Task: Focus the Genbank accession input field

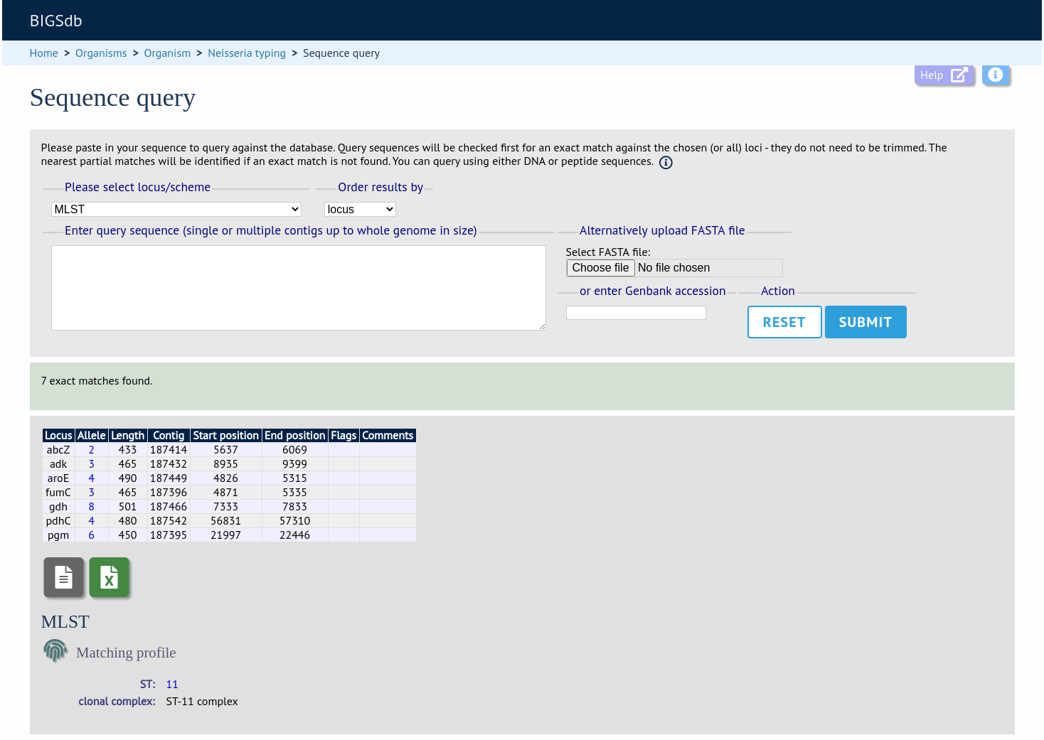Action: [636, 313]
